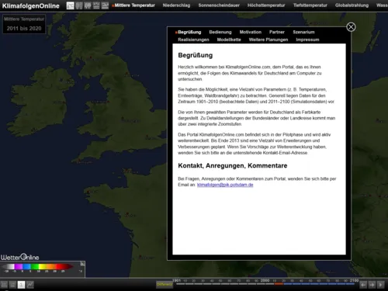The height and width of the screenshot is (291, 388).
Task: Step back one decade with left arrow
Action: pos(363,285)
